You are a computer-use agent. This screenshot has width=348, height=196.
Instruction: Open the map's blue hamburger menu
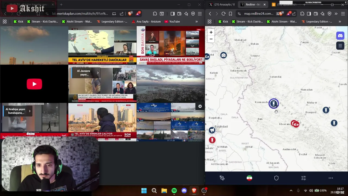point(340,46)
